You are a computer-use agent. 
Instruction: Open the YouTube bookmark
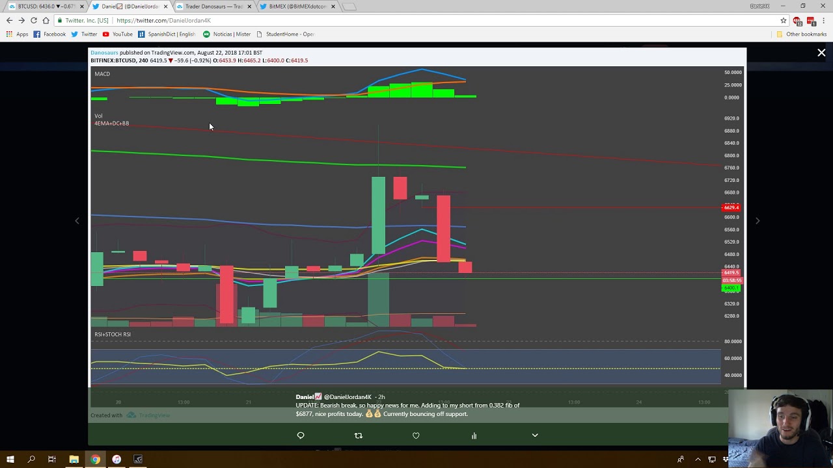(117, 34)
